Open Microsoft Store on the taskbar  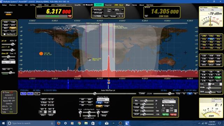pyautogui.click(x=93, y=123)
